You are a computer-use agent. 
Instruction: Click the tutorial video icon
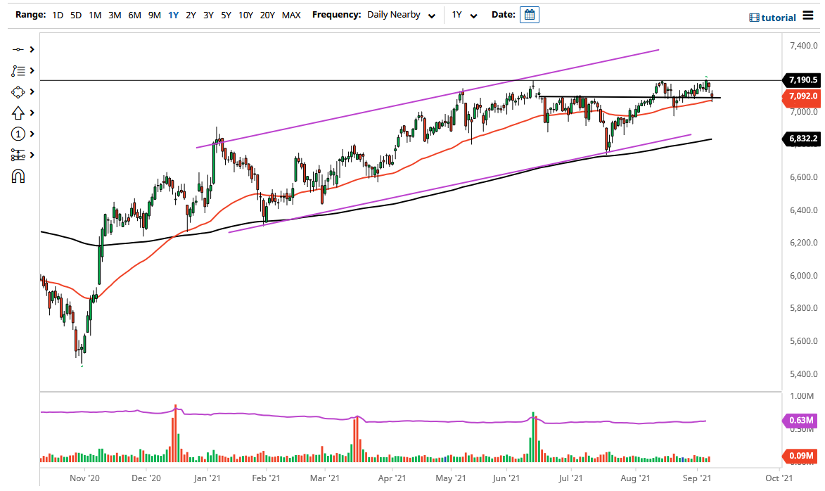tap(754, 18)
